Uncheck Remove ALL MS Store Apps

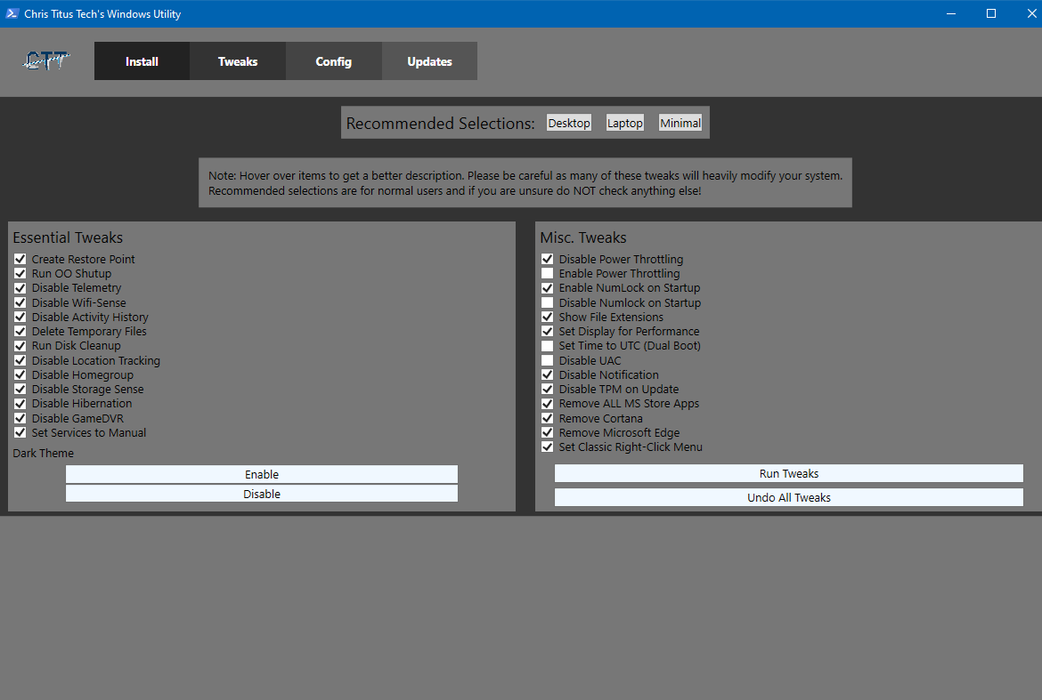click(547, 404)
